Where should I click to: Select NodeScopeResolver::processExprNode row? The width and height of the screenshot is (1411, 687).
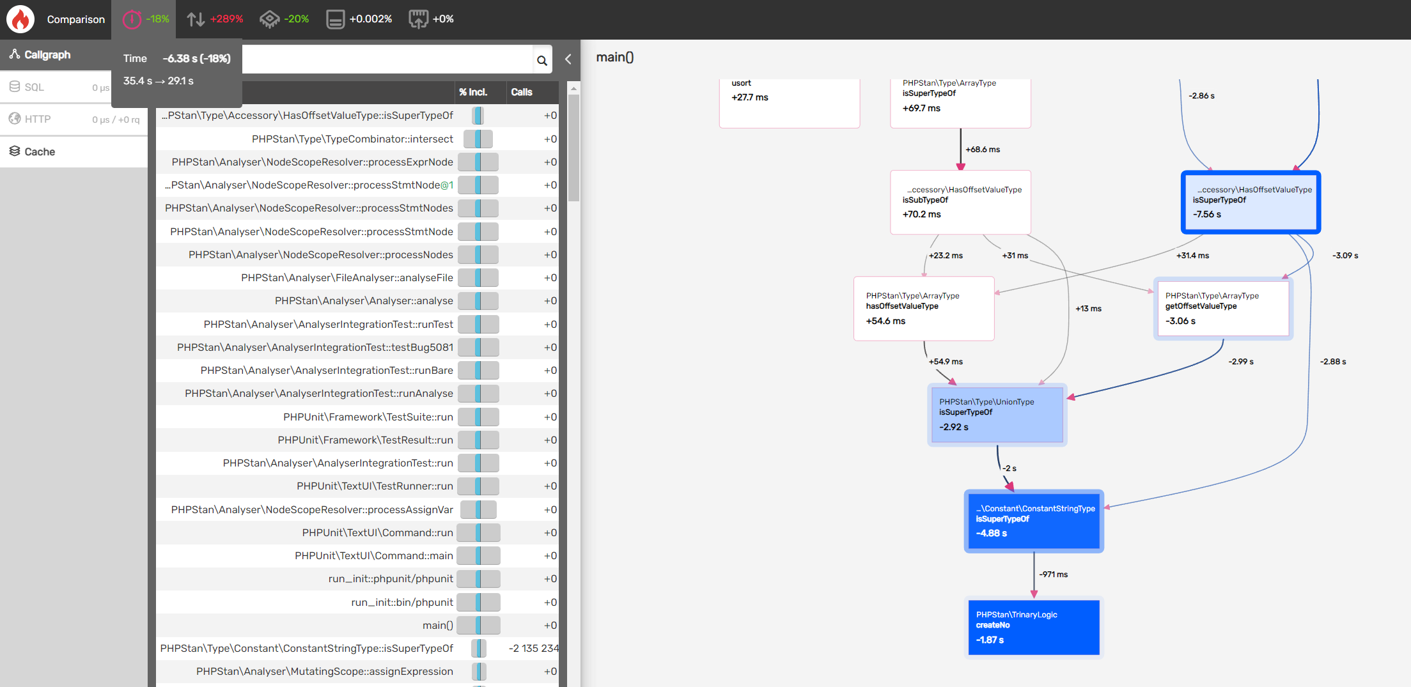pyautogui.click(x=357, y=162)
